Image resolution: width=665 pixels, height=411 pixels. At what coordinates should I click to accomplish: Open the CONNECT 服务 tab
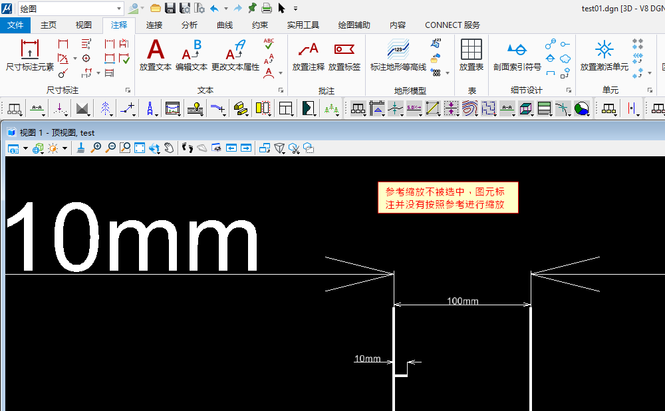coord(452,25)
